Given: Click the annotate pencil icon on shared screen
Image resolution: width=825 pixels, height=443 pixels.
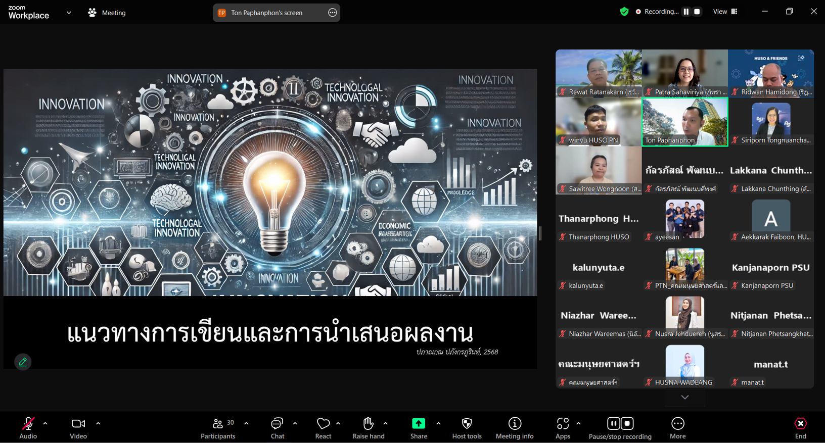Looking at the screenshot, I should click(23, 362).
